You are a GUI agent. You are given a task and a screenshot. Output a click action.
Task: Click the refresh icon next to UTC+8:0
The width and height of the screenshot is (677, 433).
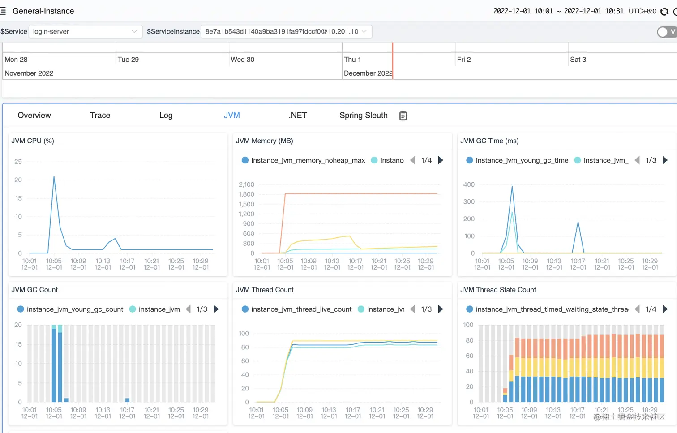tap(664, 12)
